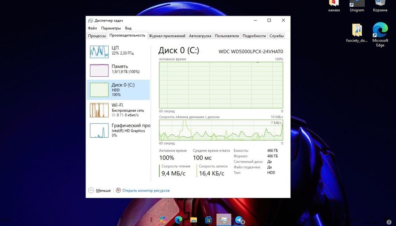
Task: Open the Параметры menu
Action: 111,28
